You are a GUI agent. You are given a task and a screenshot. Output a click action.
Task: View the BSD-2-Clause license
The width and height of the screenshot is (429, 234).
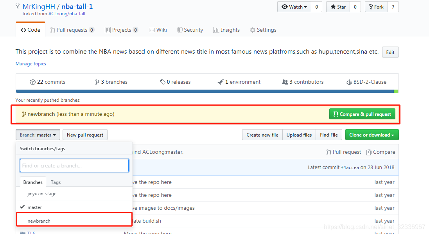366,82
